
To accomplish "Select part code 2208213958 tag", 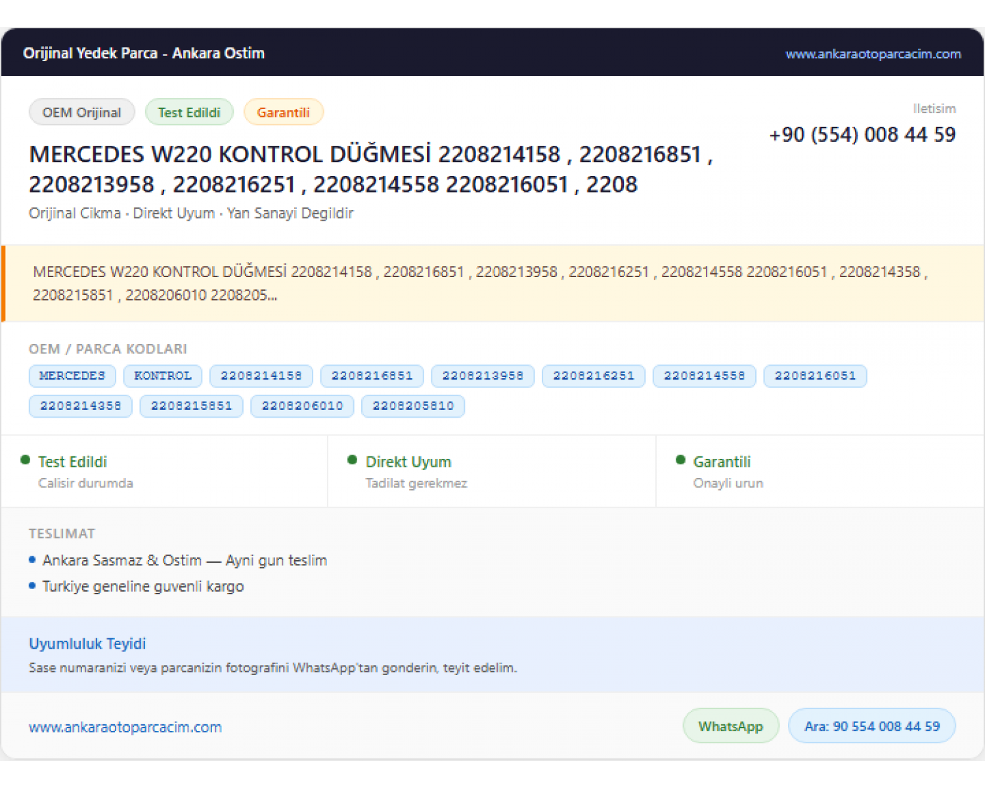I will pyautogui.click(x=483, y=376).
